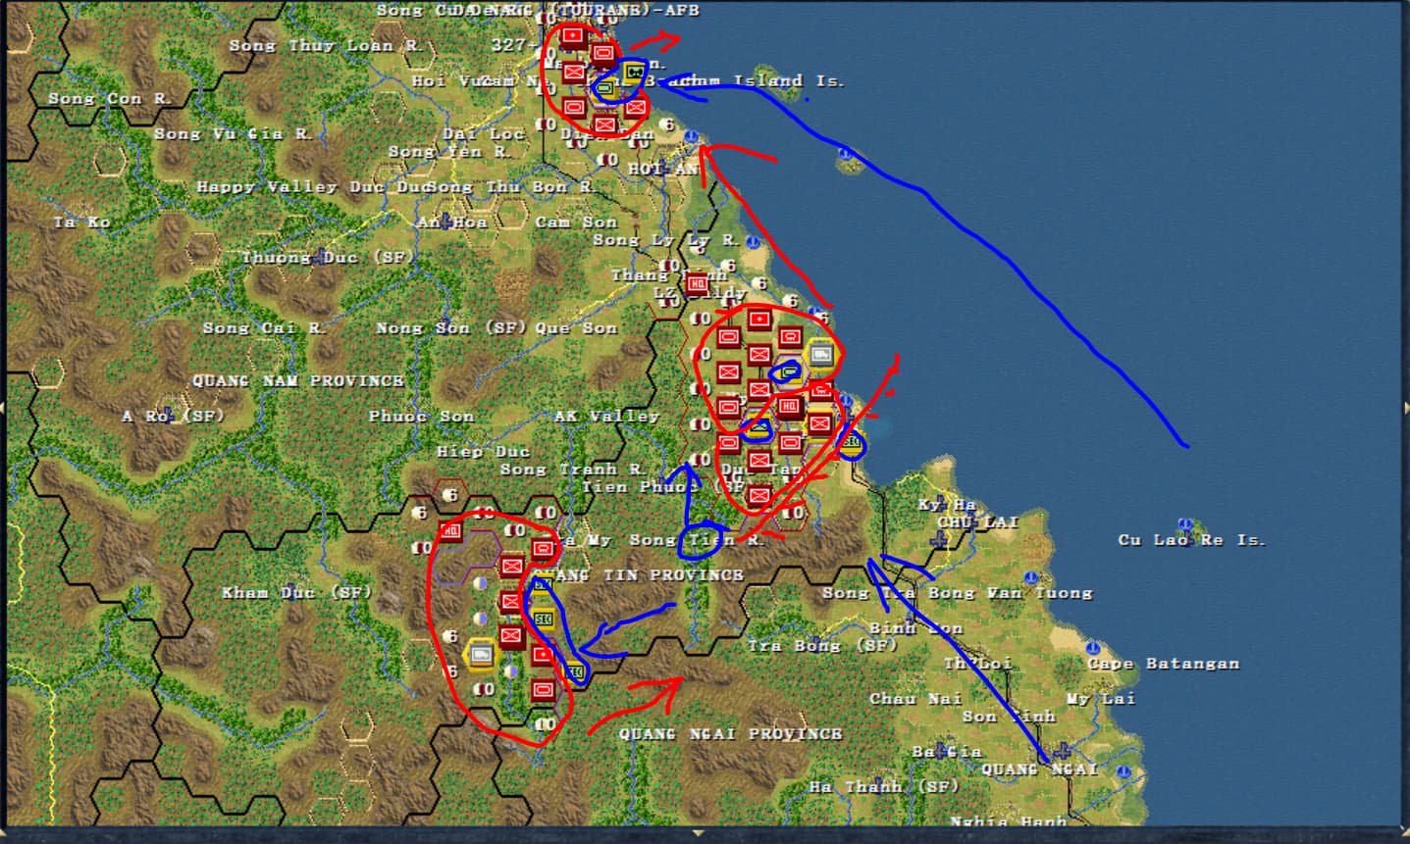This screenshot has width=1410, height=844.
Task: Click the Song Con R. label
Action: tap(109, 98)
